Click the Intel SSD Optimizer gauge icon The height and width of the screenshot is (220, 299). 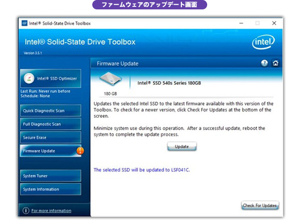click(x=29, y=79)
